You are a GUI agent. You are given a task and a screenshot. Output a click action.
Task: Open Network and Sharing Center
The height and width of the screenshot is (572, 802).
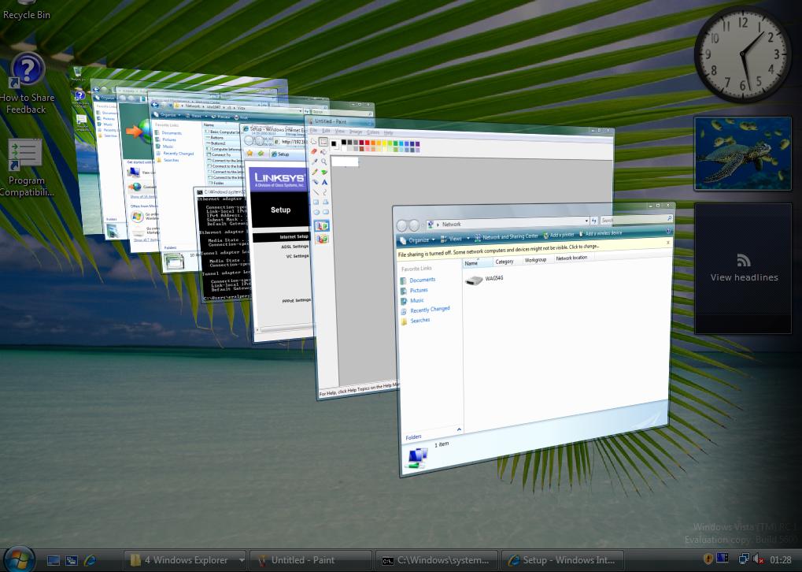pos(506,236)
